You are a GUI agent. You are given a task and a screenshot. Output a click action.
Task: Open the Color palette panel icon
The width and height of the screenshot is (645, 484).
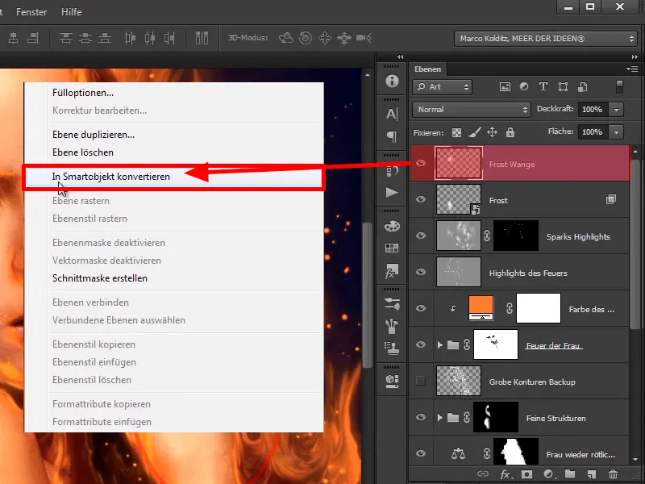pos(392,226)
